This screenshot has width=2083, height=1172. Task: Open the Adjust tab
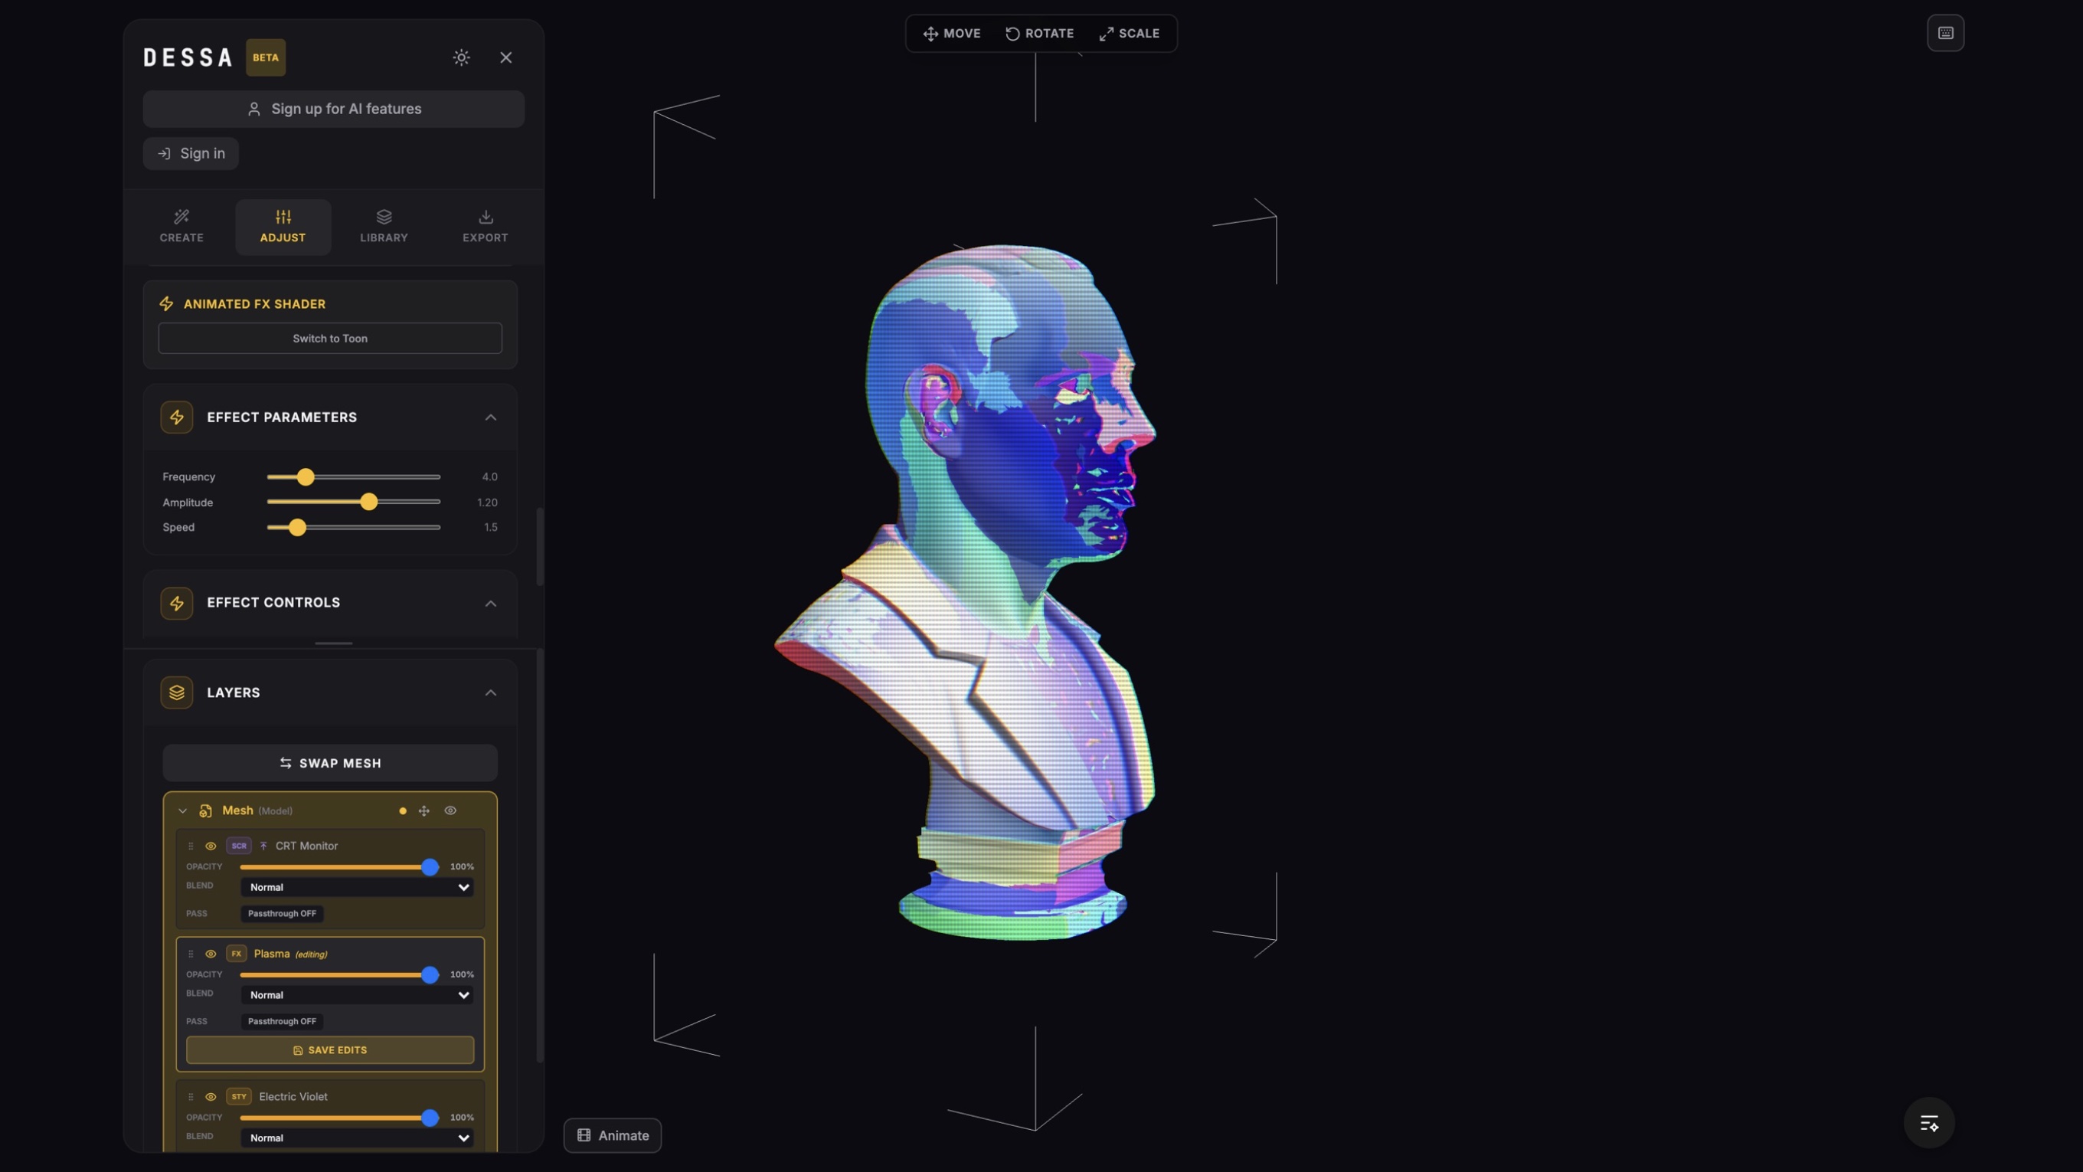[283, 227]
